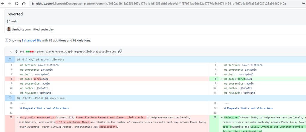The height and width of the screenshot is (132, 306).
Task: Click left line 'ms.component: pa-admin'
Action: [x=36, y=70]
